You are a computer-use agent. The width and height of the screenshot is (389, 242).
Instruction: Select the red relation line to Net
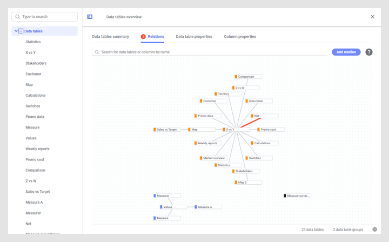(x=251, y=122)
